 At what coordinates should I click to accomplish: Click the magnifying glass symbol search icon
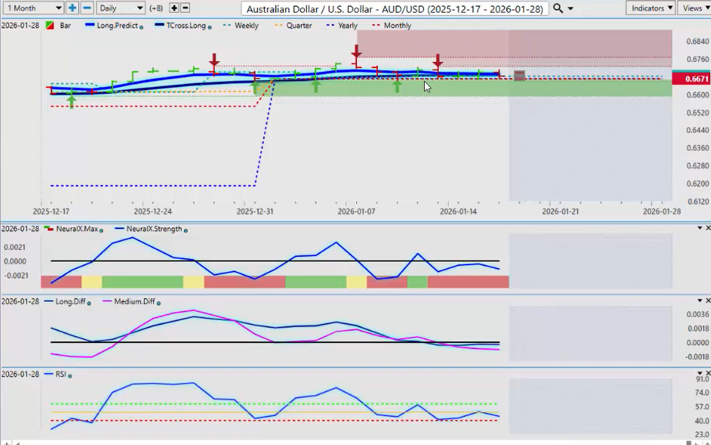[558, 8]
